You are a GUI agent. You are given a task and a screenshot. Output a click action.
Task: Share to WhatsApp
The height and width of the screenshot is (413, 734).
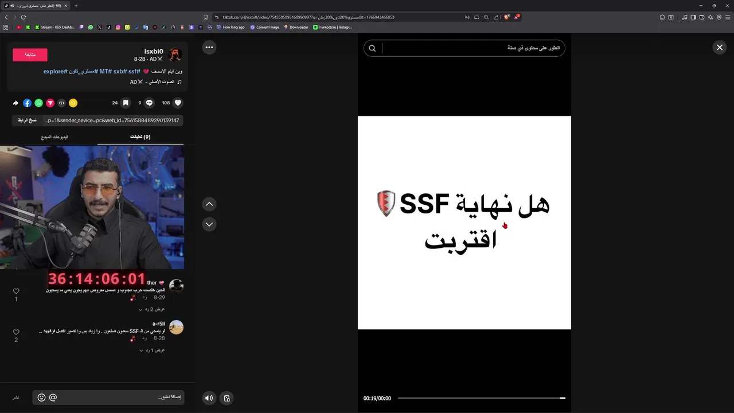38,103
